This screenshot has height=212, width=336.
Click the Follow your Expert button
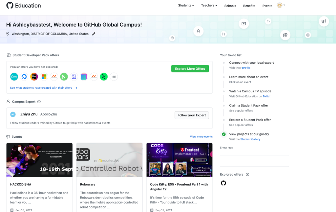coord(192,115)
